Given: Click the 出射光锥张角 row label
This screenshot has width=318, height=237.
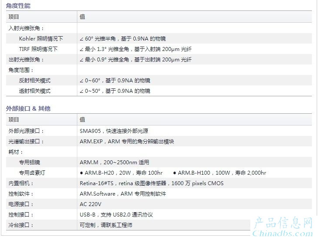Looking at the screenshot, I should point(26,59).
